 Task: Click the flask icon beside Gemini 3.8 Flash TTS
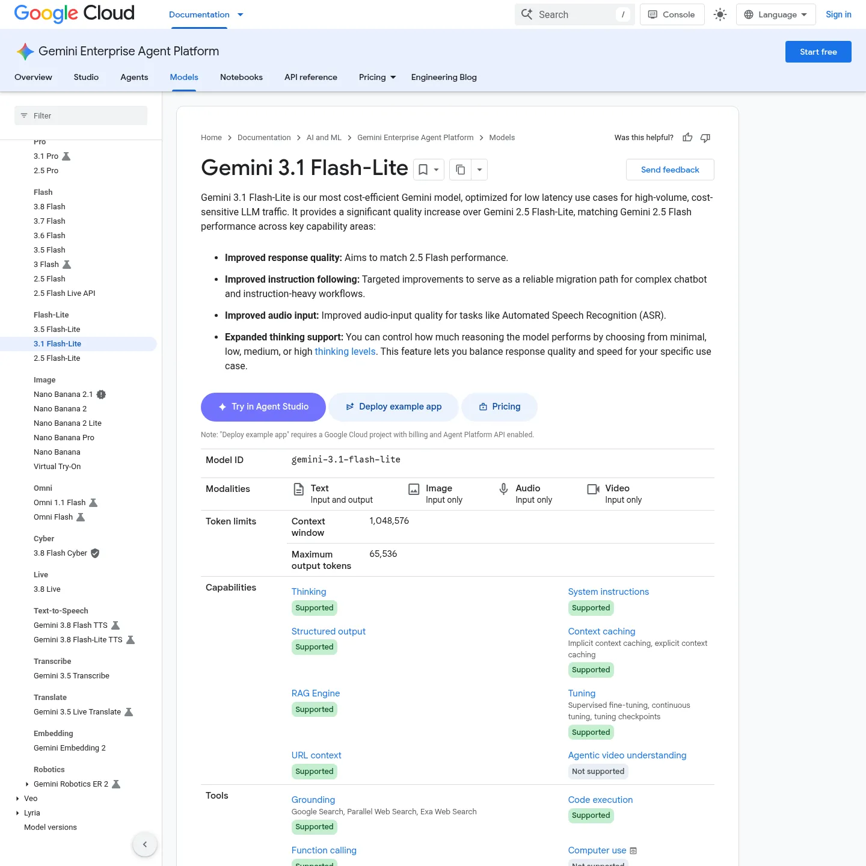click(115, 625)
